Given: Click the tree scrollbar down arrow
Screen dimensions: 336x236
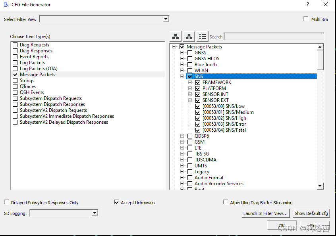Looking at the screenshot, I should tap(320, 186).
